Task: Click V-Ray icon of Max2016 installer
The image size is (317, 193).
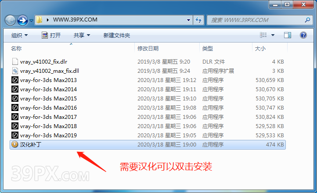Action: 15,107
